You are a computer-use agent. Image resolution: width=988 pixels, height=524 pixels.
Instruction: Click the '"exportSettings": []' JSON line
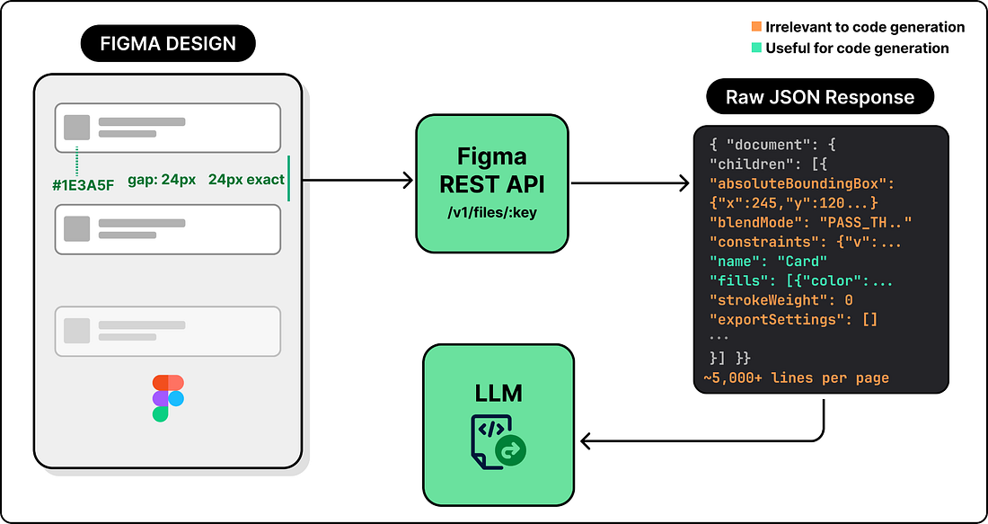pyautogui.click(x=793, y=320)
